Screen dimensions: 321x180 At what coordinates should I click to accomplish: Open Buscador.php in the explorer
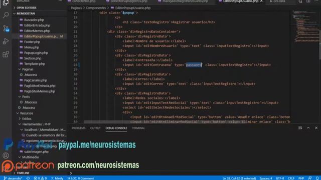coord(34,20)
